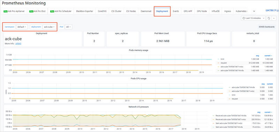Click the 2.961 MiB Pod Mem value
Viewport: 279px width, 132px height.
163,41
